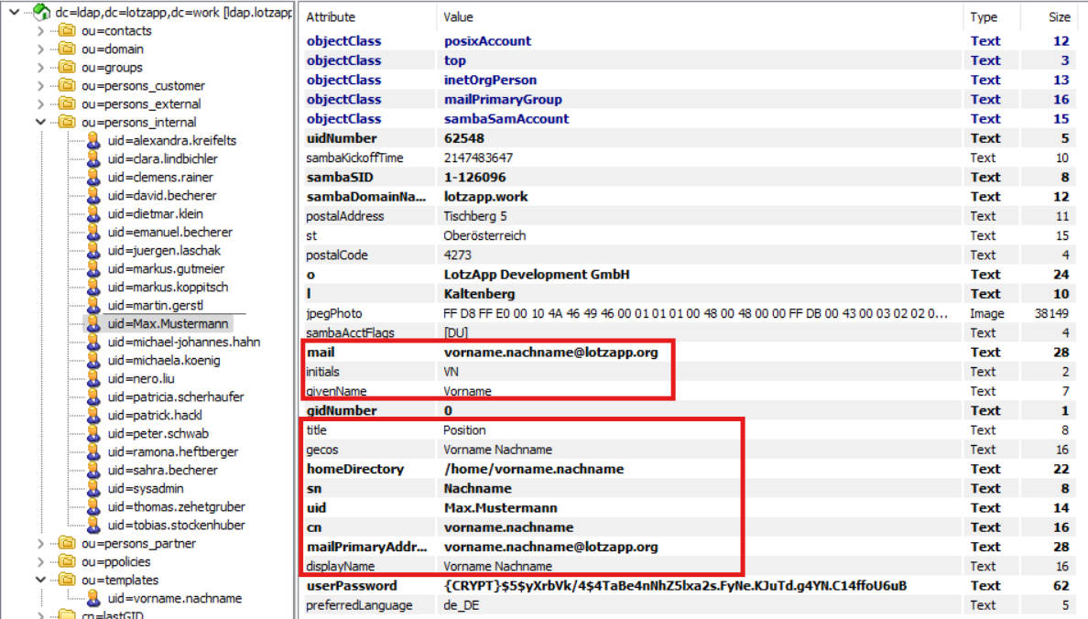Collapse the ou=persons_internal node
1088x619 pixels.
tap(41, 122)
